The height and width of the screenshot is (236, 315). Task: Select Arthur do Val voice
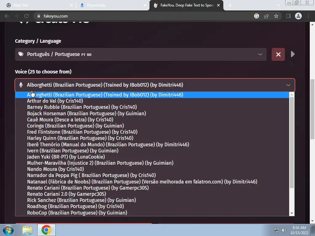(152, 101)
